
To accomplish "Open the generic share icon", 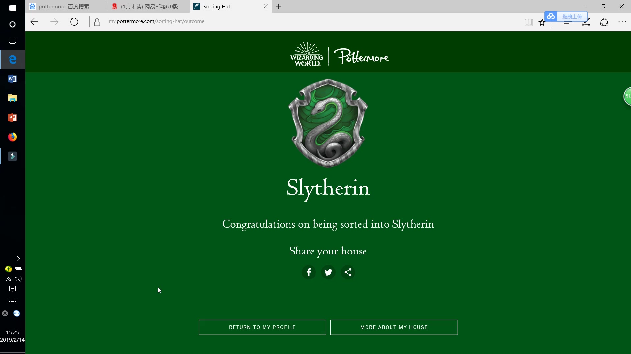I will [x=348, y=272].
